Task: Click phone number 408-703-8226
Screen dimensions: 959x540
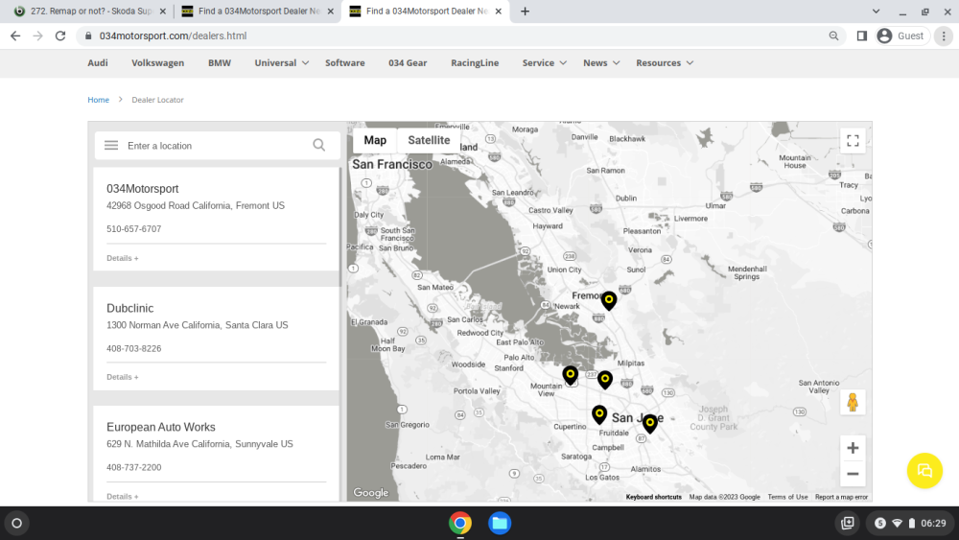Action: (x=134, y=348)
